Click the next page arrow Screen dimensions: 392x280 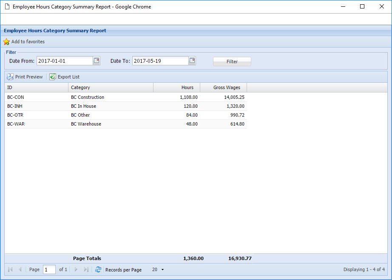[x=76, y=269]
